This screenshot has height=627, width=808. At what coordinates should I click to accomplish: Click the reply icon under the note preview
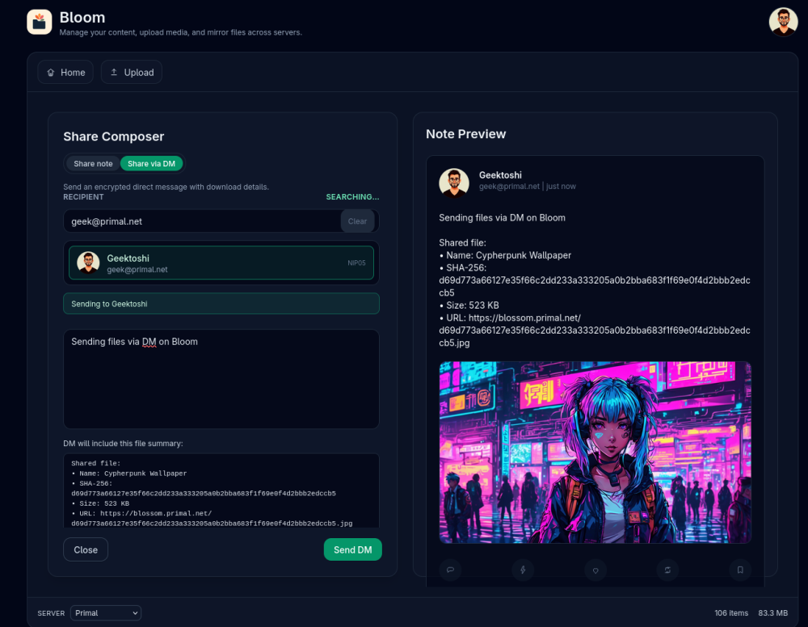(450, 570)
